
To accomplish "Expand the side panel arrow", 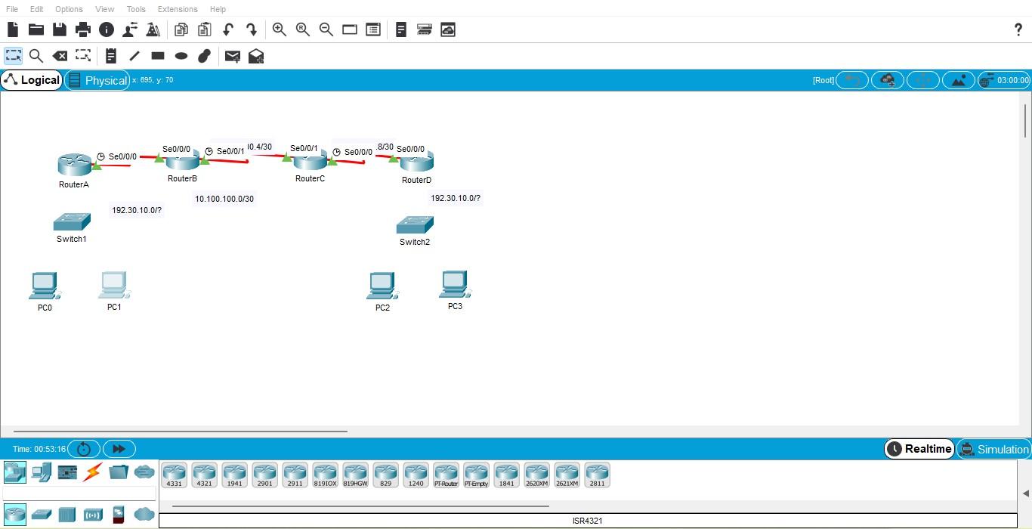I will pos(1025,493).
